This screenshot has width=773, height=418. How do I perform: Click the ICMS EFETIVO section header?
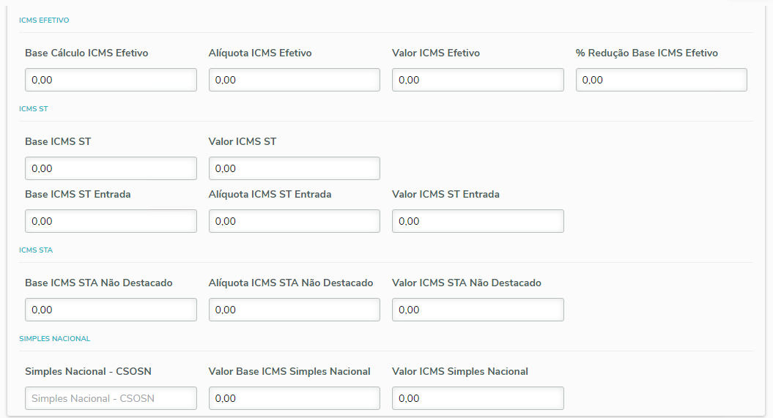[x=44, y=20]
